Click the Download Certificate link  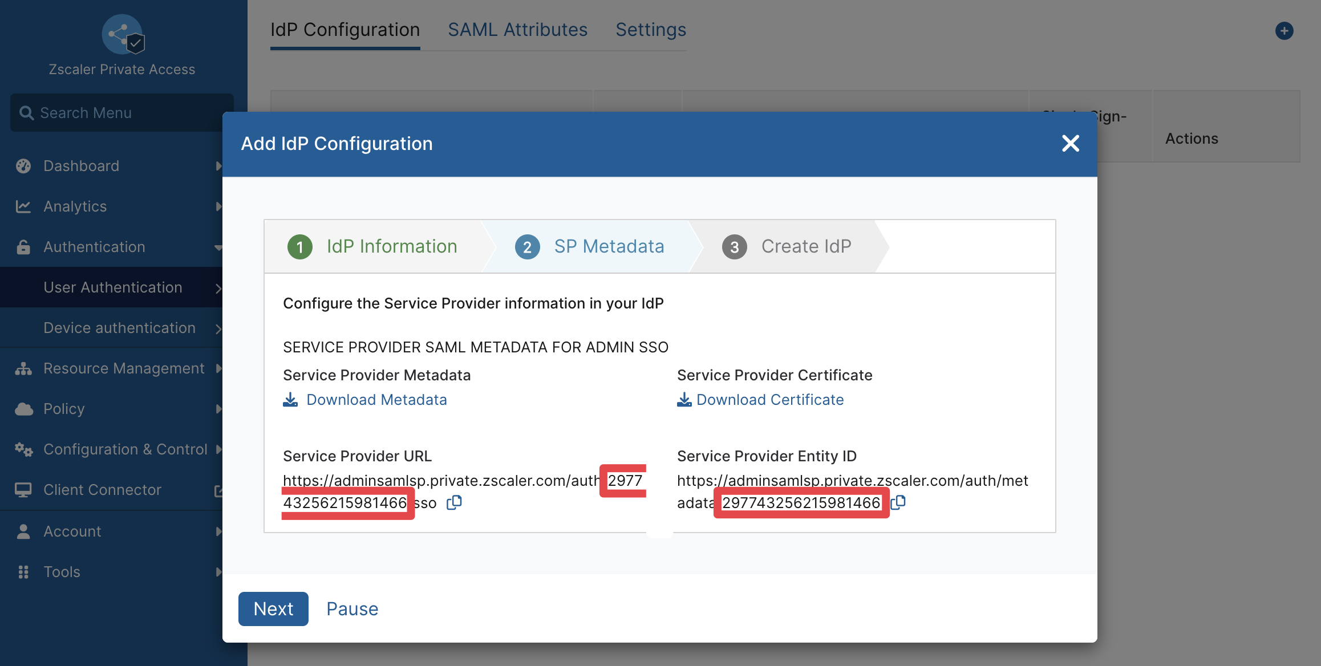point(770,400)
